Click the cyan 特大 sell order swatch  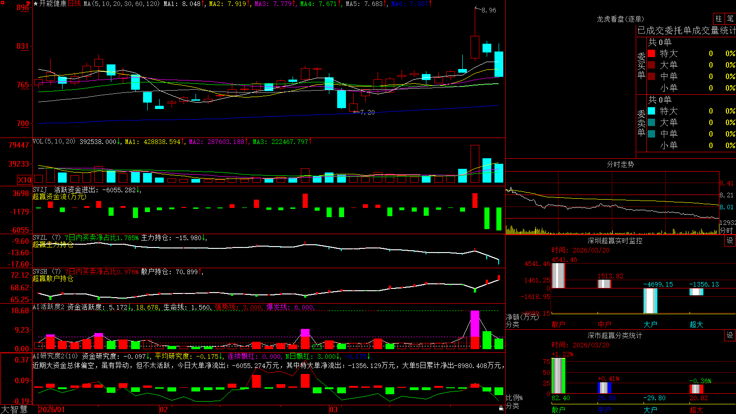[x=651, y=111]
